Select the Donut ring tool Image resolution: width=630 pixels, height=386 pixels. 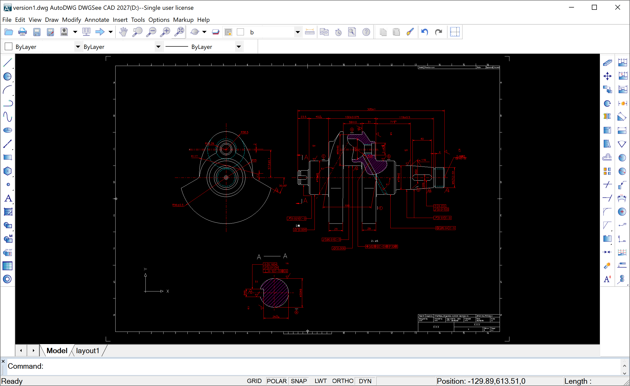[7, 279]
